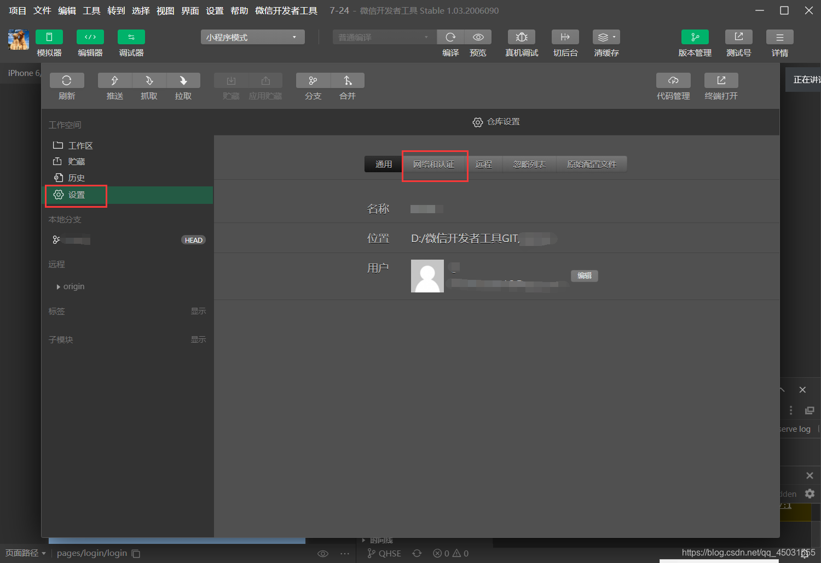Screen dimensions: 821x563
Task: Switch to raw config file tab
Action: click(x=592, y=164)
